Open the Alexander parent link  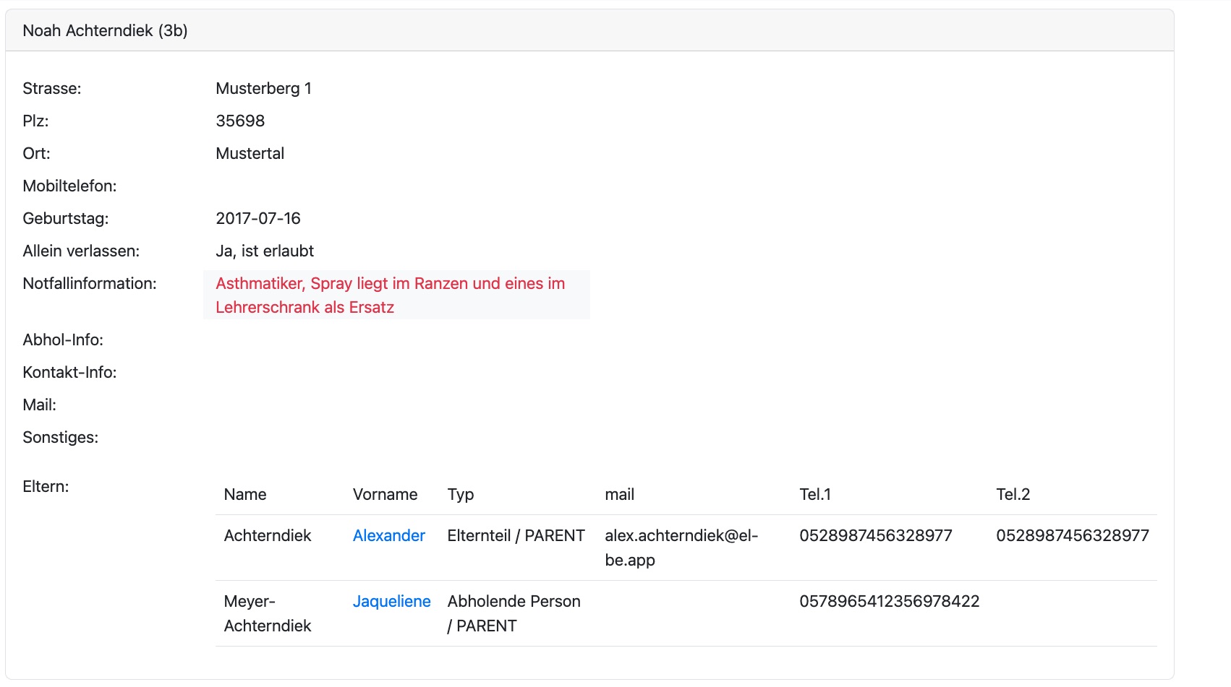388,535
